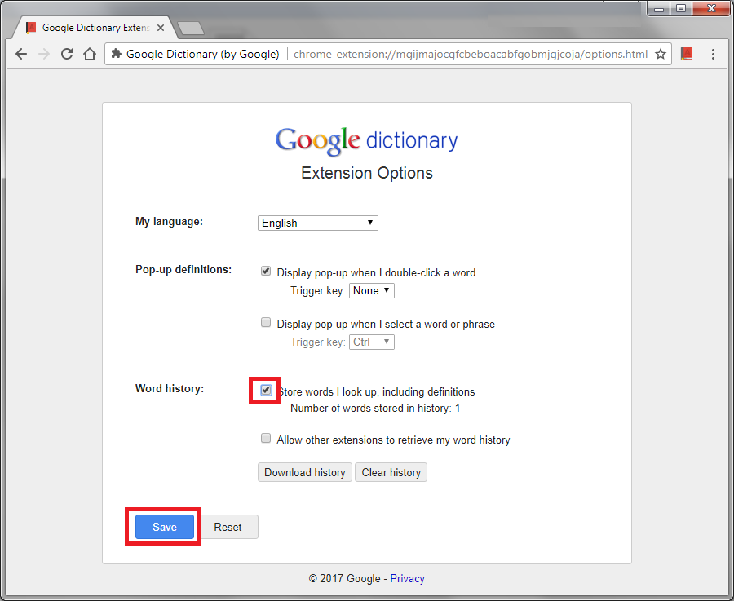The width and height of the screenshot is (734, 601).
Task: Click the extension puzzle piece icon in address bar
Action: point(116,53)
